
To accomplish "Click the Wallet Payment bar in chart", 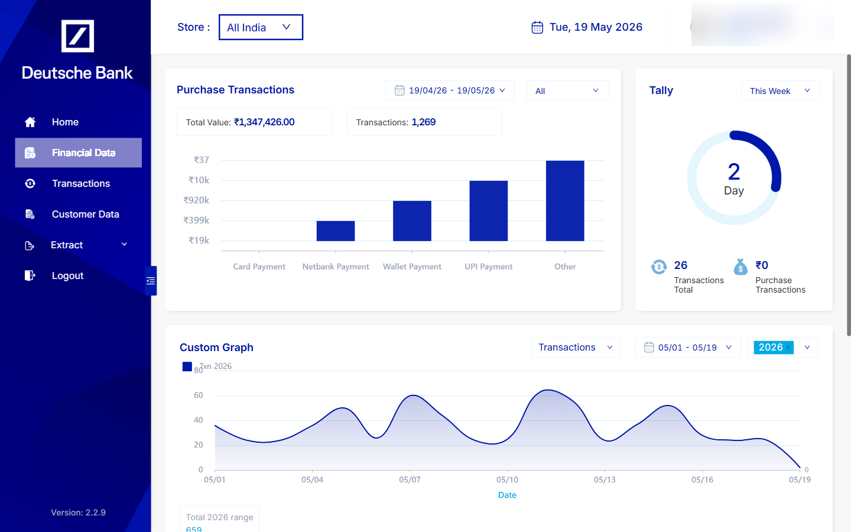I will [412, 221].
